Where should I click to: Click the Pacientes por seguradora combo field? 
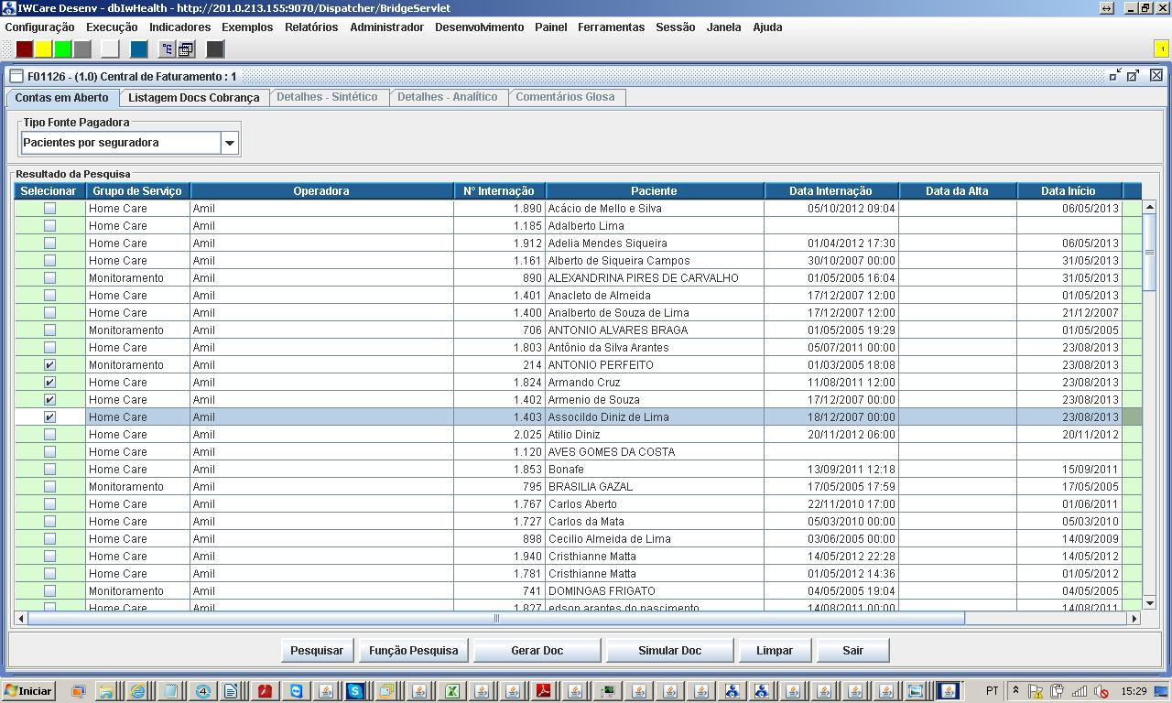(x=121, y=143)
